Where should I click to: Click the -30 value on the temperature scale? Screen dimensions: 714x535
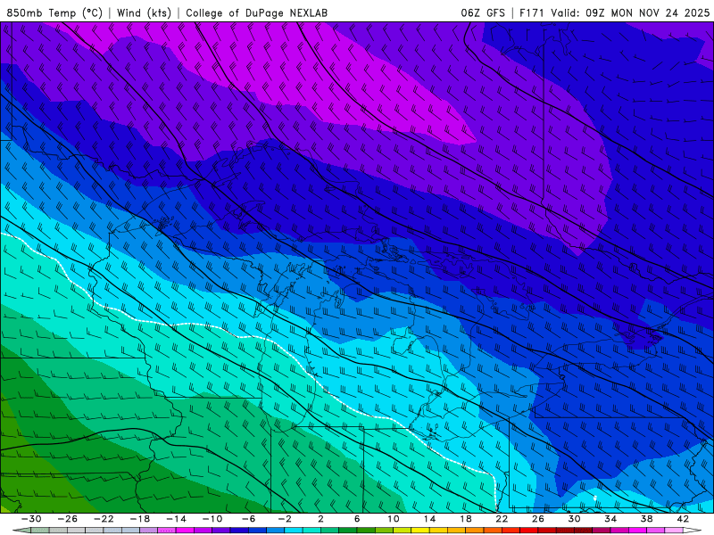tap(31, 519)
